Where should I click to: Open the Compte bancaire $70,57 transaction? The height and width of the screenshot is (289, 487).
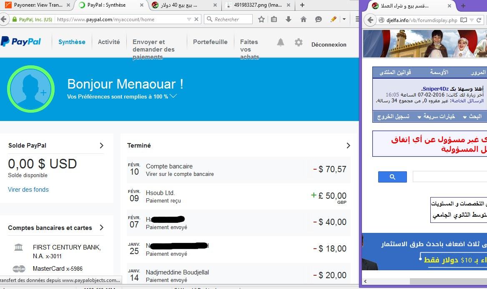238,170
